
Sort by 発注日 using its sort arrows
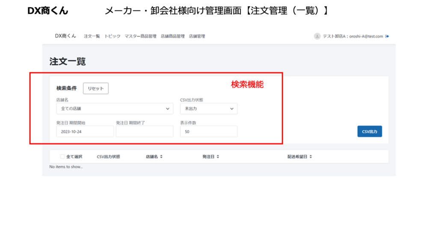click(x=218, y=157)
